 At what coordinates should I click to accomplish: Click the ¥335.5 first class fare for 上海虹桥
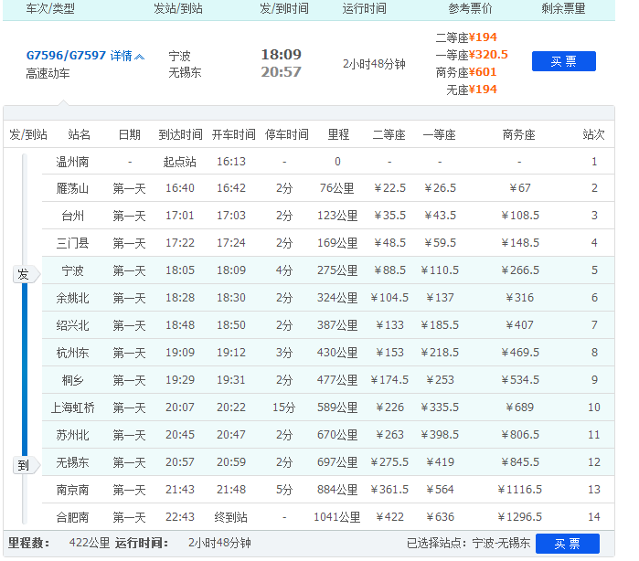(x=440, y=408)
